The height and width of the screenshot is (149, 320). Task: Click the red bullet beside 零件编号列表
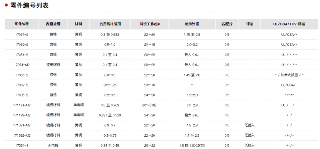coord(6,5)
